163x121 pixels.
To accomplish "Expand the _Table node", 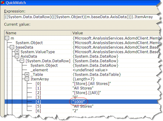I will (27, 74).
